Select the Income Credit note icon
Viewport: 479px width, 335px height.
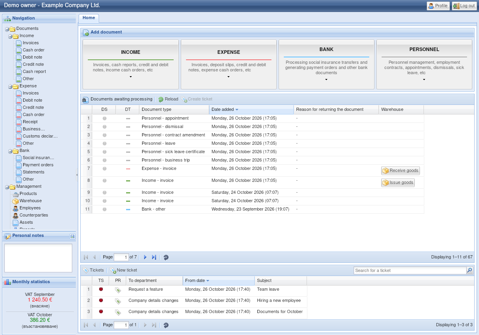coord(19,65)
